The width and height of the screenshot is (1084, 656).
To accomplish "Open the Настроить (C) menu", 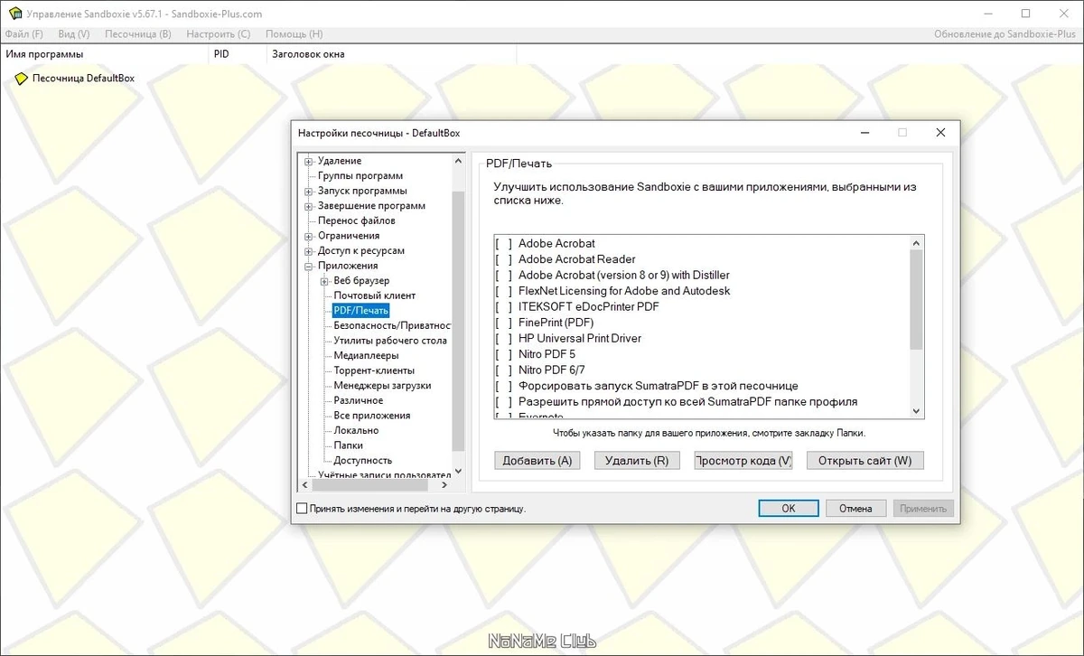I will tap(219, 34).
